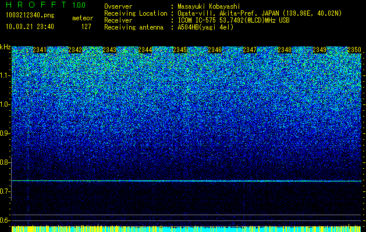The image size is (366, 232).
Task: Click the 0.7 kHz axis label
Action: 5,191
